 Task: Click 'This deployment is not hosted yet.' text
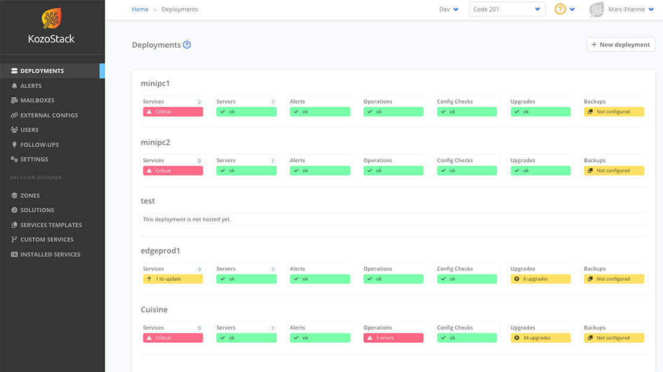(x=187, y=219)
